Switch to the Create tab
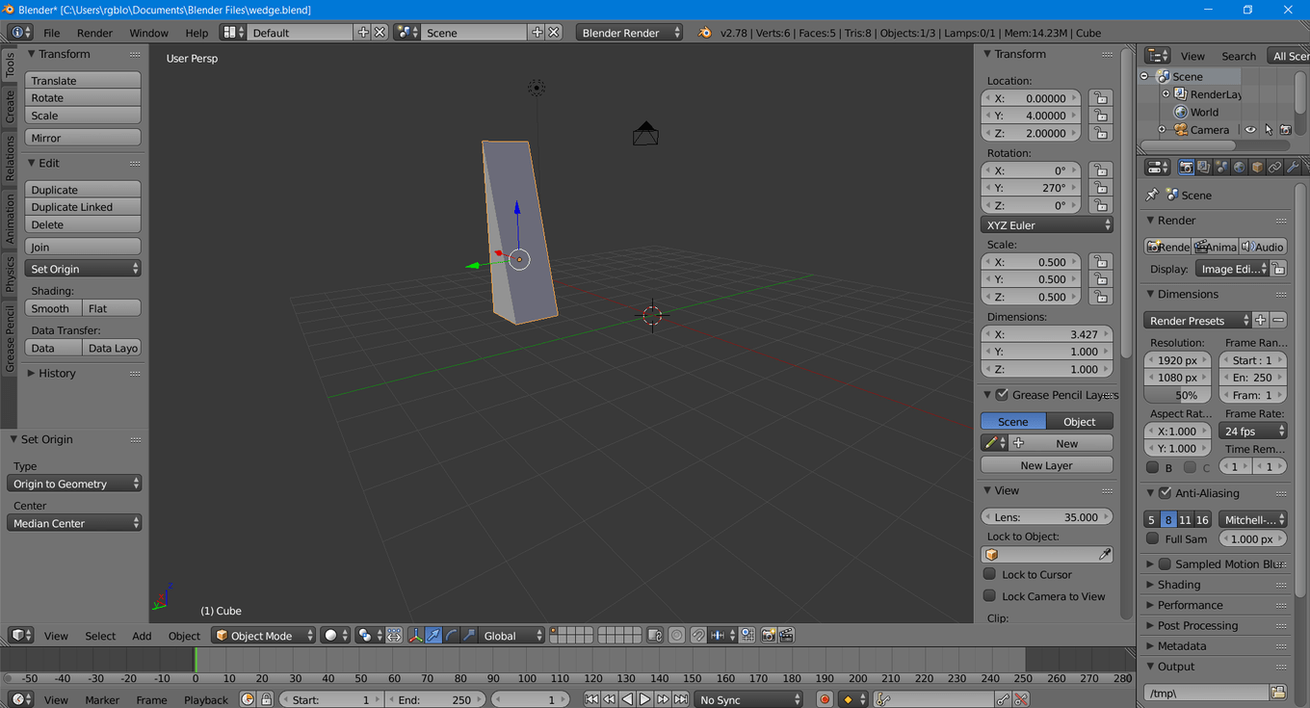Screen dimensions: 1310x708 click(x=10, y=106)
